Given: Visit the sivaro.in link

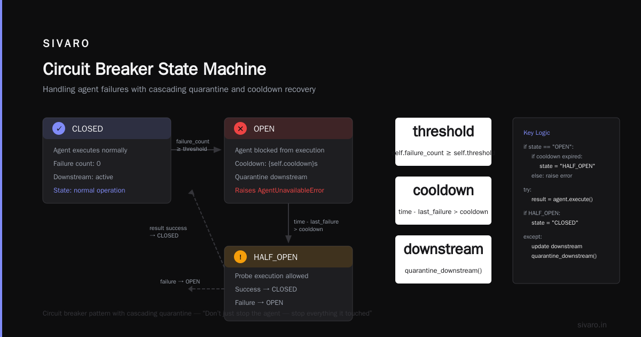Looking at the screenshot, I should pyautogui.click(x=592, y=325).
